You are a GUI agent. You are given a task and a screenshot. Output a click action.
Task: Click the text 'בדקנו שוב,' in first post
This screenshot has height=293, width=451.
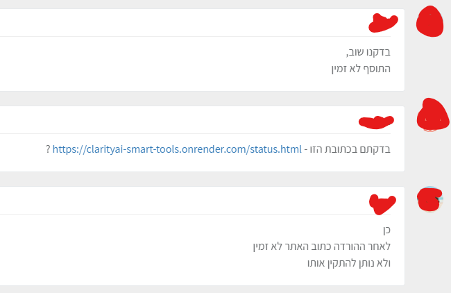(368, 52)
